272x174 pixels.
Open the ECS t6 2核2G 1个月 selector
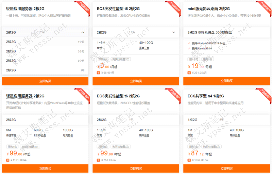click(136, 32)
